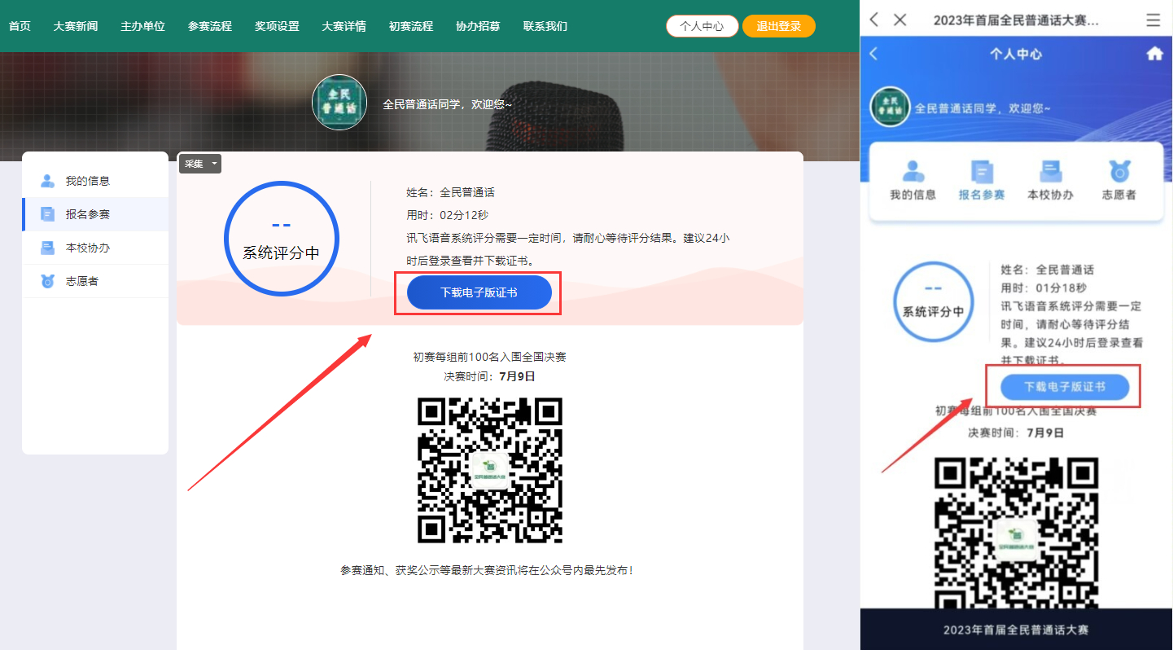
Task: Tap mobile 志愿者 medal icon
Action: [x=1119, y=171]
